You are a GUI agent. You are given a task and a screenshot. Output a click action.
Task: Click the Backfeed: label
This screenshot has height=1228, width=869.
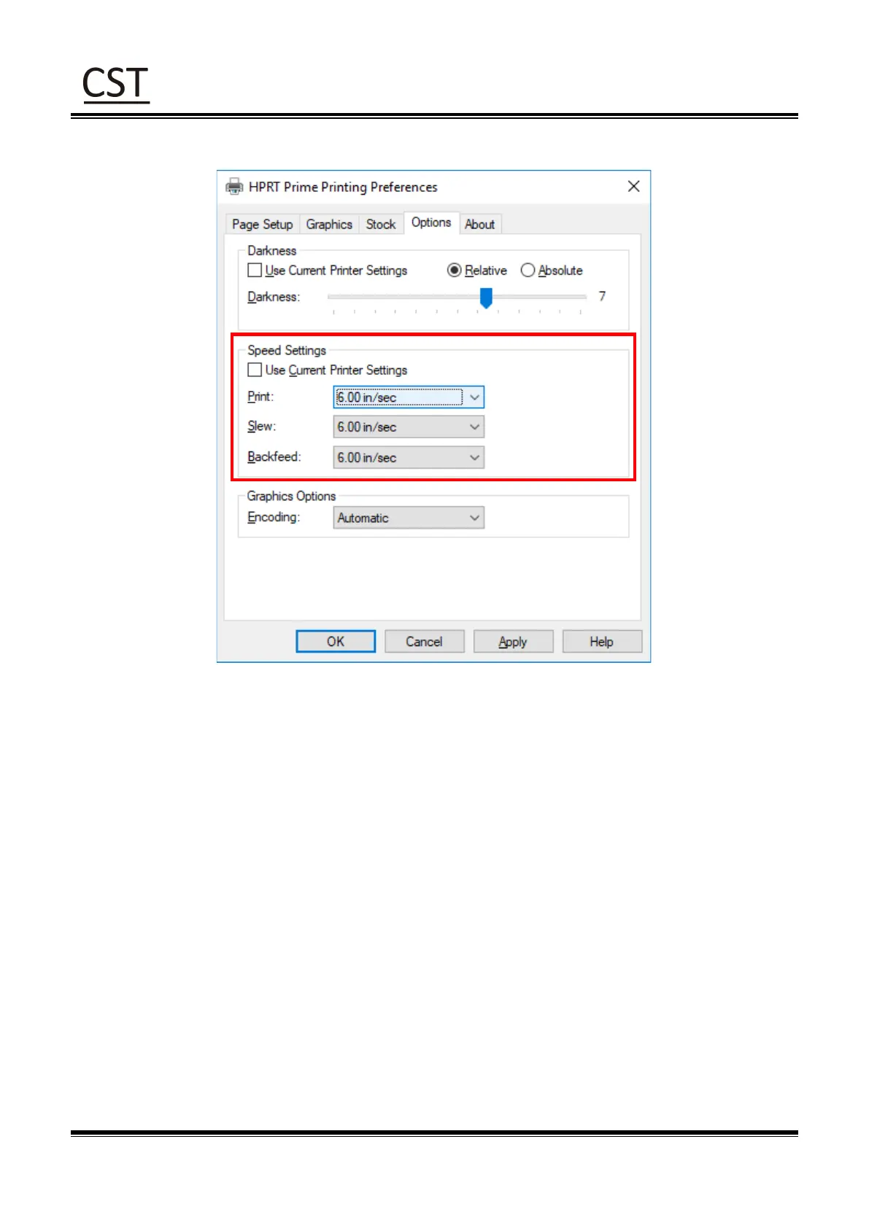coord(274,456)
